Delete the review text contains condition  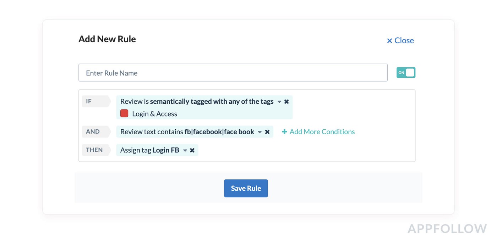(267, 132)
